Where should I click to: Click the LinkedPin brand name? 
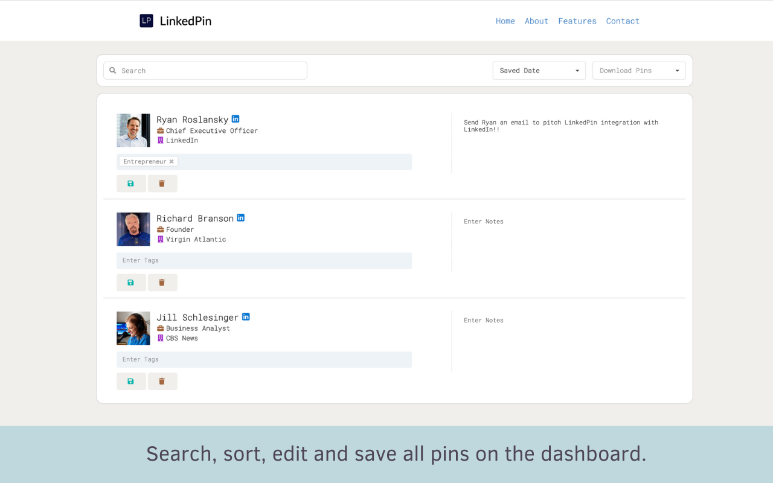coord(185,21)
